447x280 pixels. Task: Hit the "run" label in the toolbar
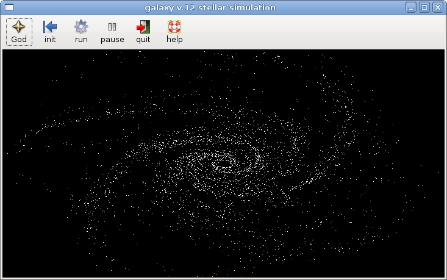[81, 40]
